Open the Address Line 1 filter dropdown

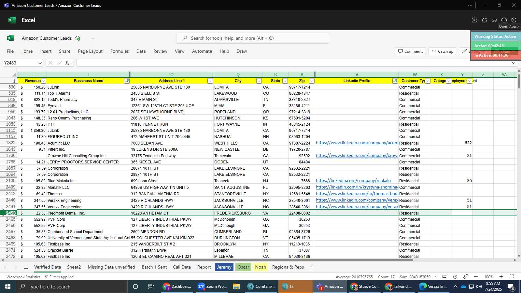(x=210, y=81)
